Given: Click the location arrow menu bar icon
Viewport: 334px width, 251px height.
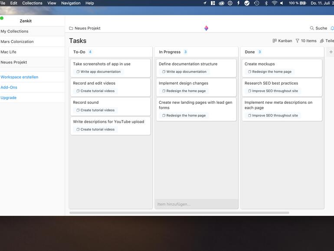Looking at the screenshot, I should tap(205, 3).
